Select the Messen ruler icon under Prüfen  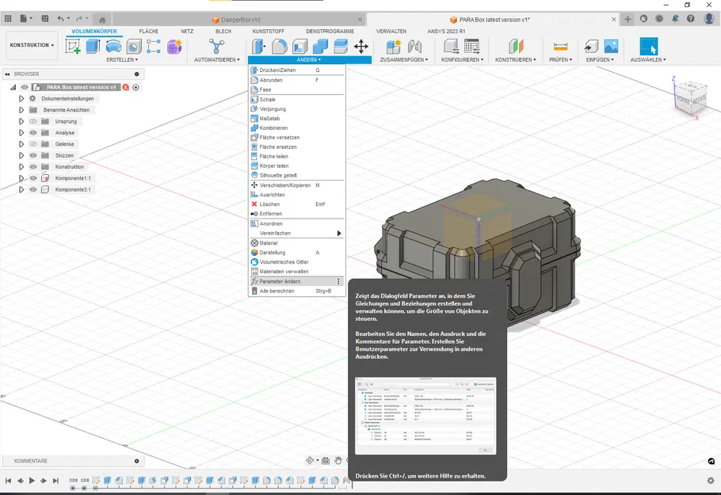(x=560, y=47)
